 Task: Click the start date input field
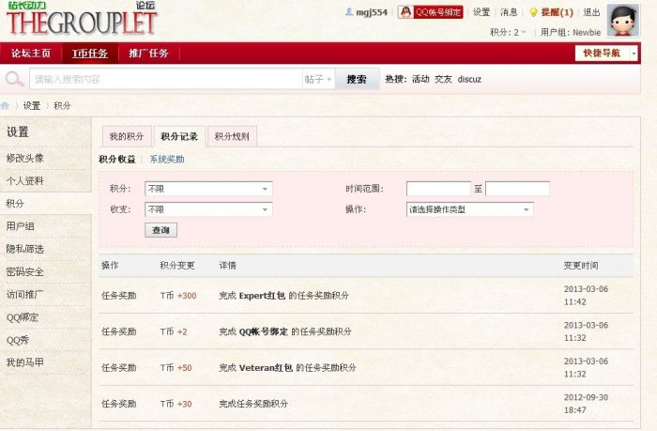437,189
